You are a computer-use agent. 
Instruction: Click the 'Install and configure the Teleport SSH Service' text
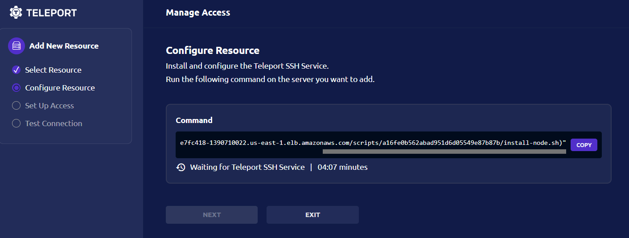[247, 66]
